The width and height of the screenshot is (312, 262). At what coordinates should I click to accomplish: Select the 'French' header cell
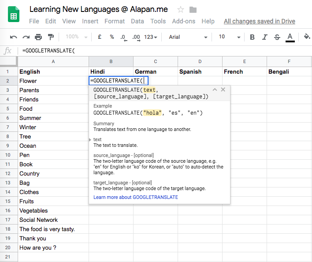[x=245, y=71]
